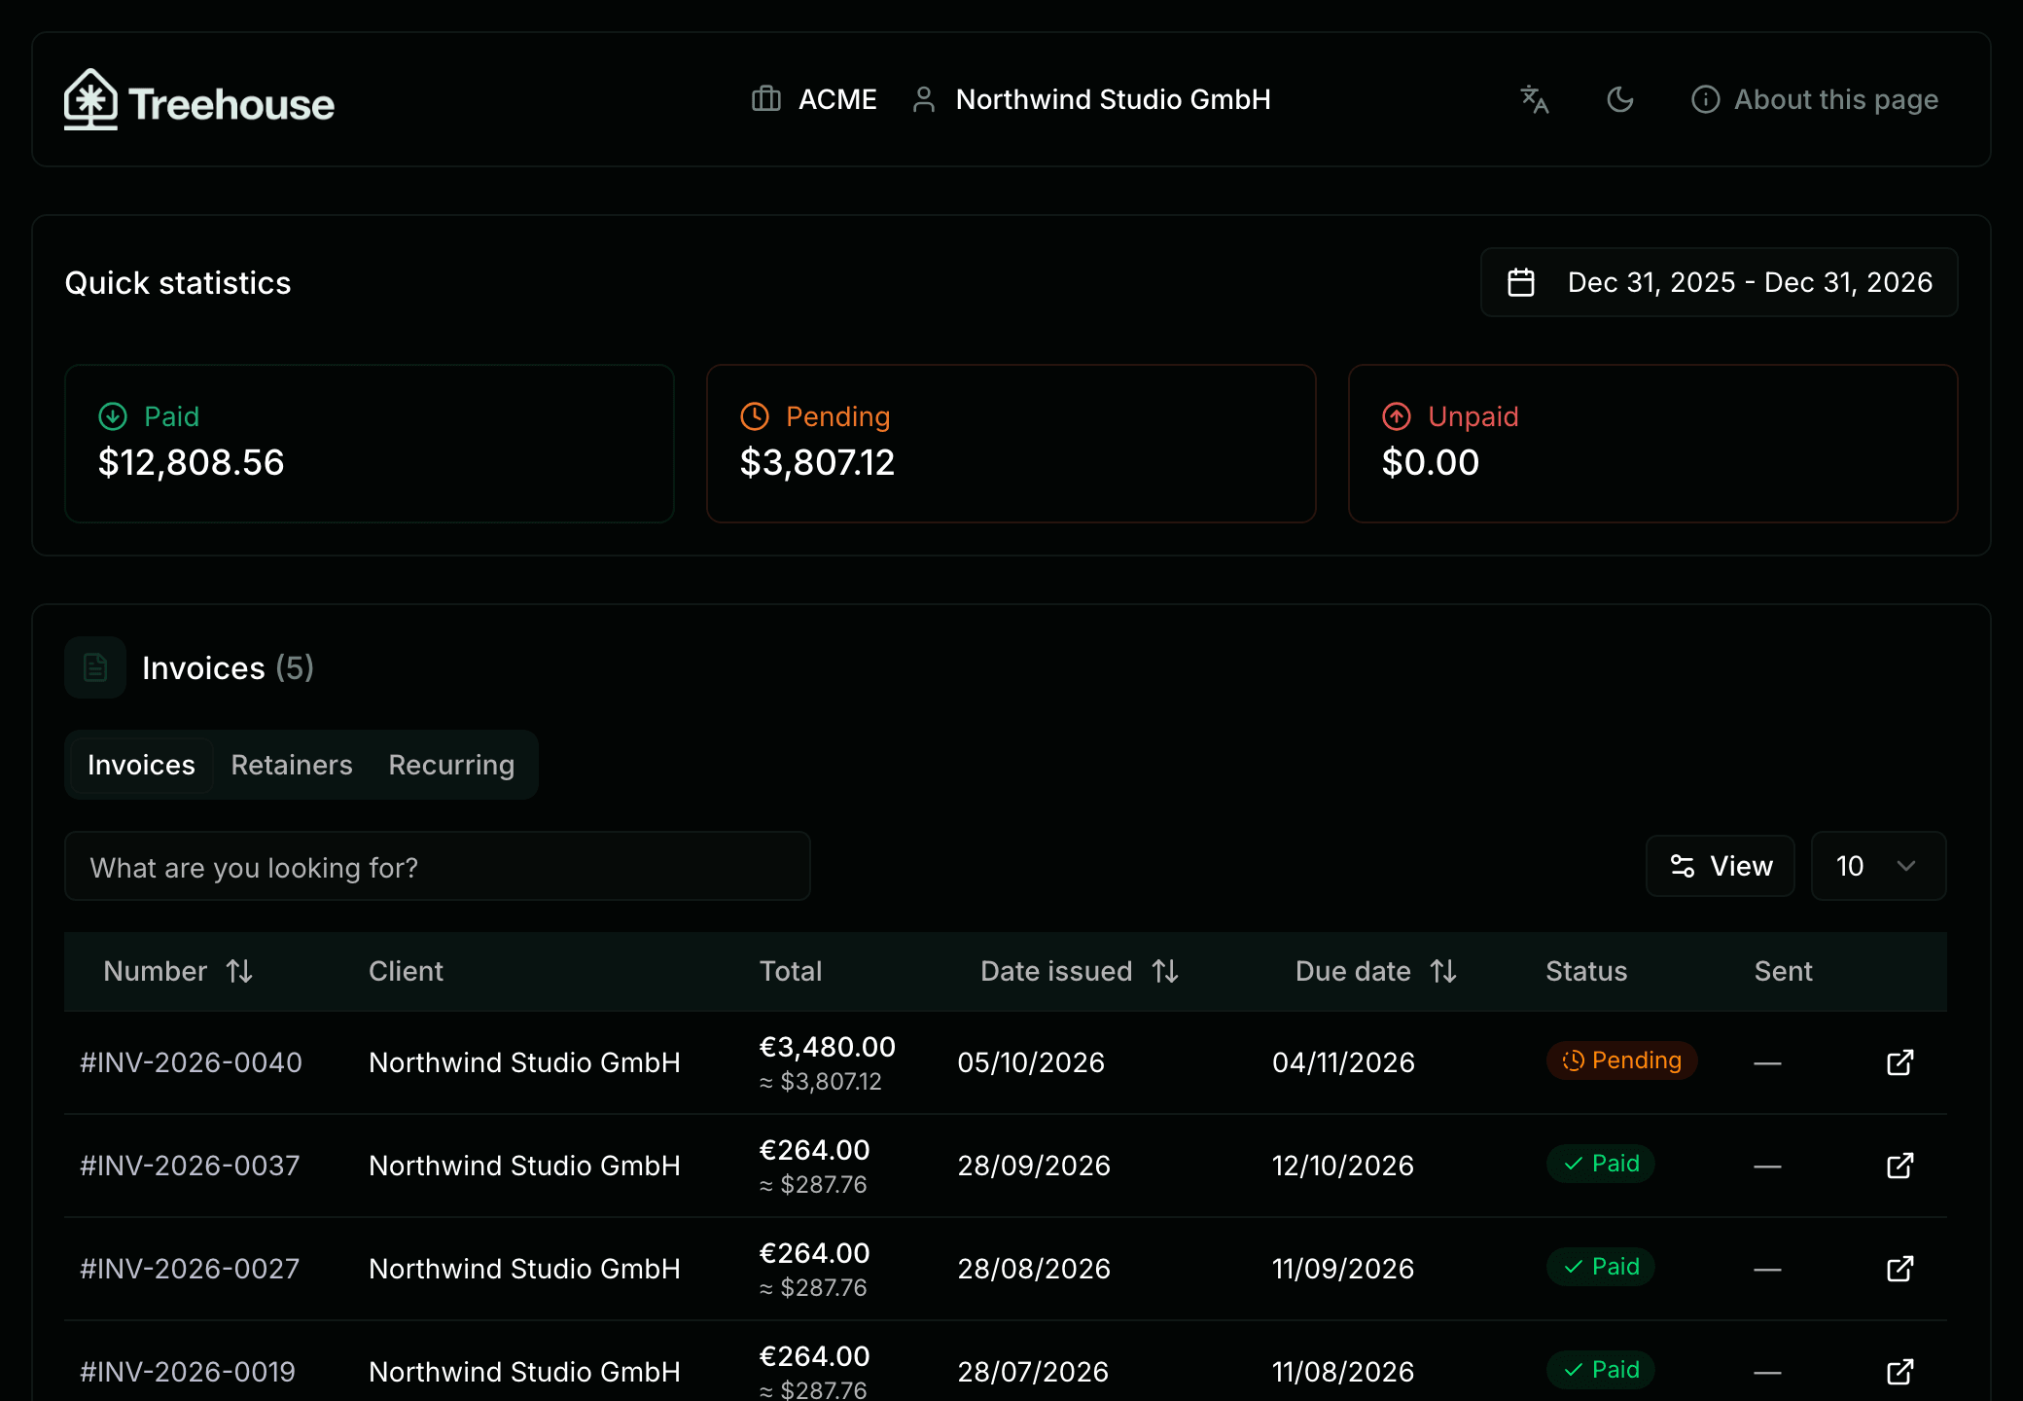Select invoice number #INV-2026-0027
The height and width of the screenshot is (1401, 2023).
pos(190,1269)
